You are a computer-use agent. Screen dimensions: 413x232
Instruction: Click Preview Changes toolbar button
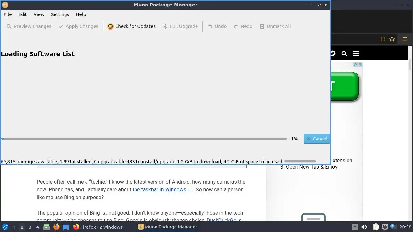click(29, 26)
